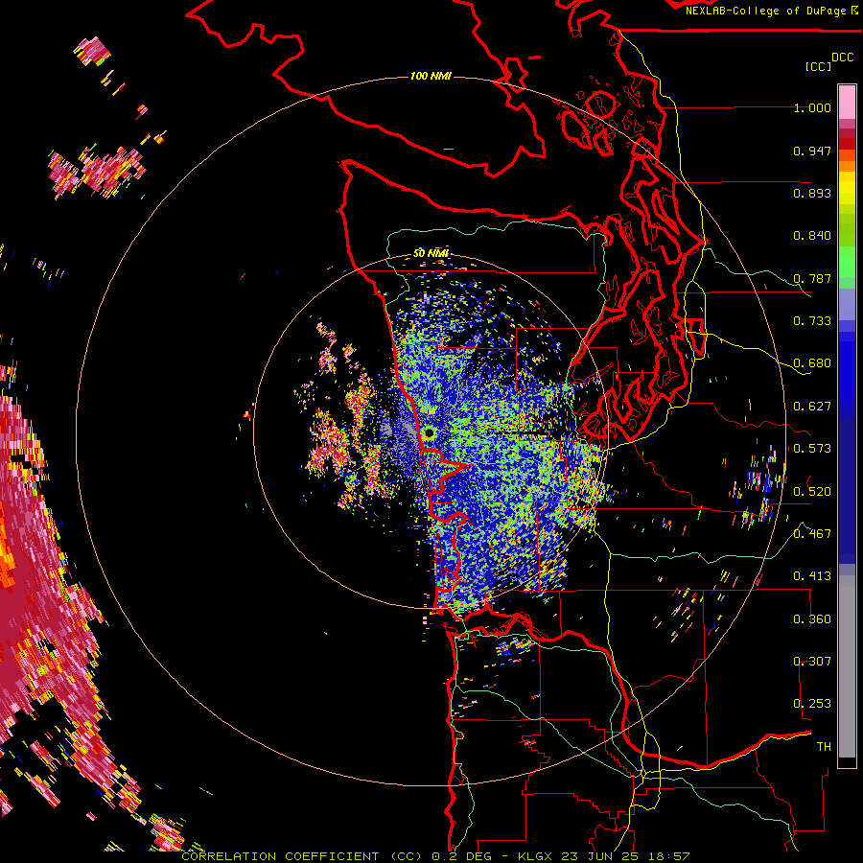Click the 0.467 value on the color scale
Image resolution: width=863 pixels, height=863 pixels.
tap(812, 534)
